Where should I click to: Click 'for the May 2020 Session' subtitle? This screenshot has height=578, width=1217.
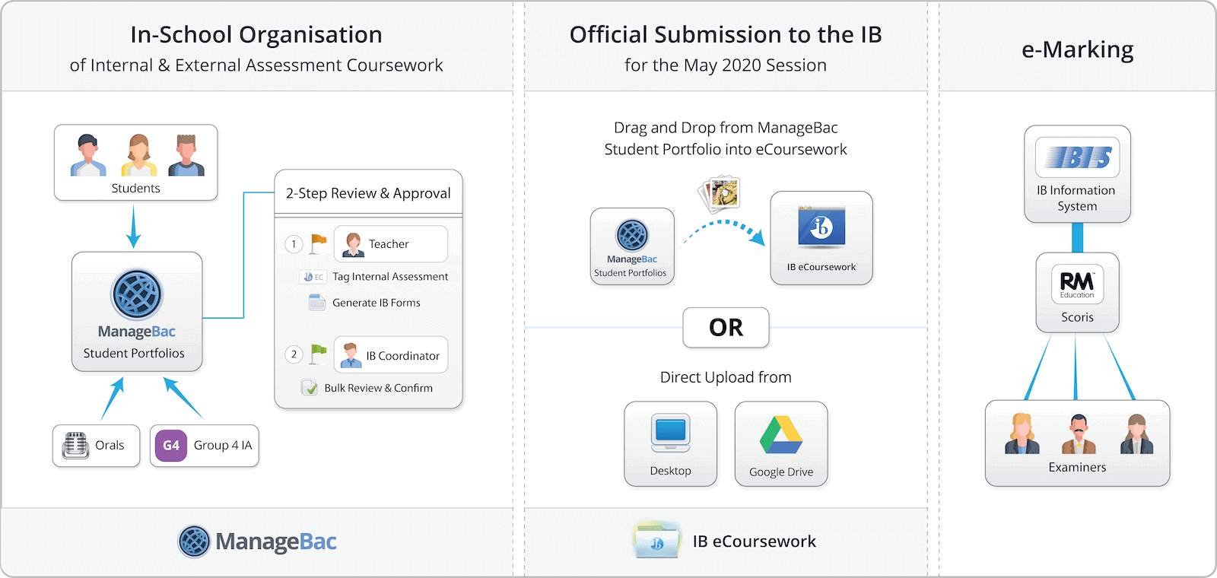pyautogui.click(x=726, y=65)
